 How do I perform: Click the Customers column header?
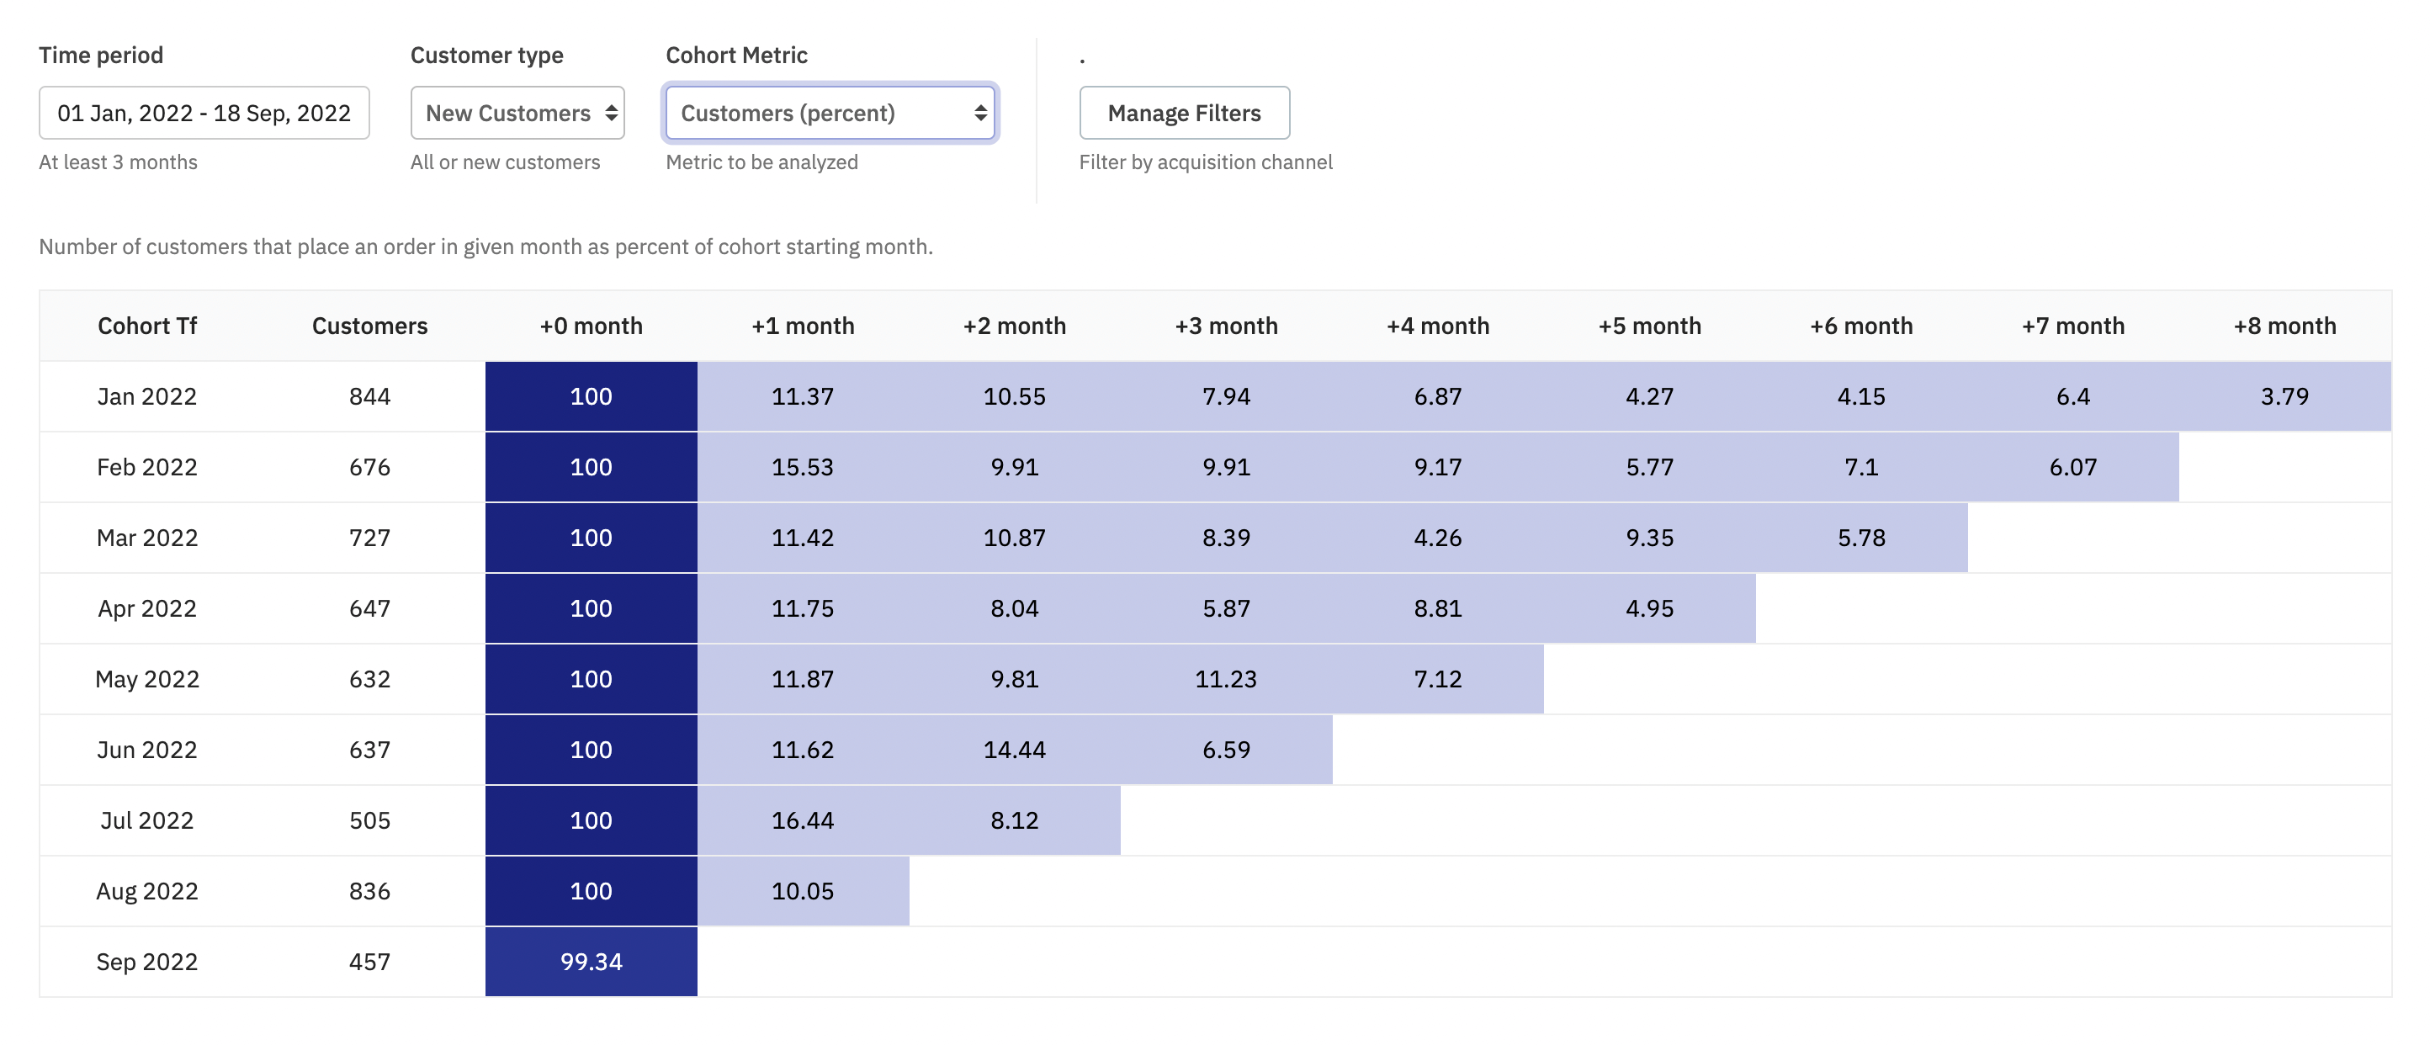[369, 326]
